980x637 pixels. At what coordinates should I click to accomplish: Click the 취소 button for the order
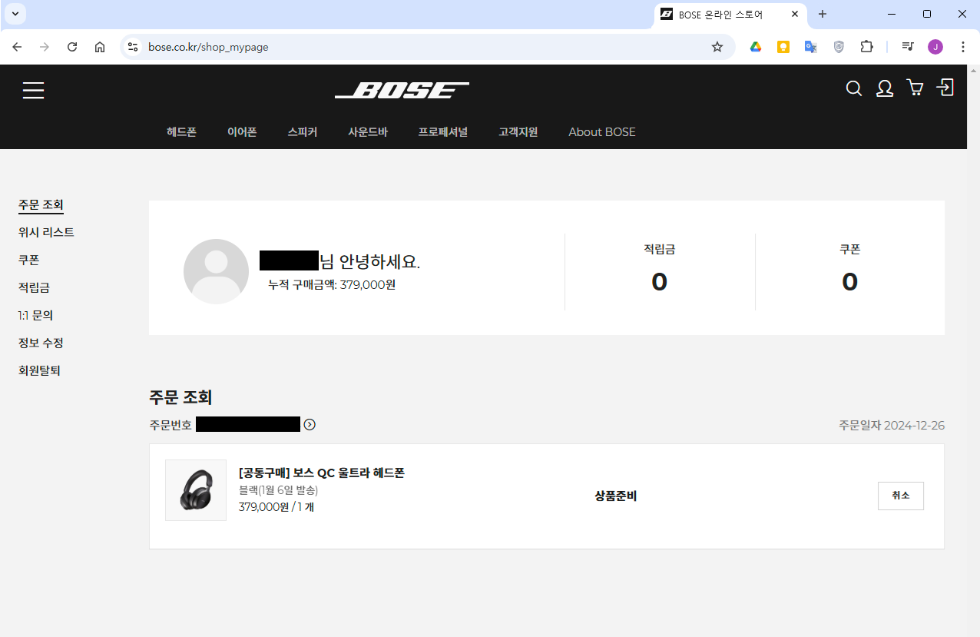[901, 496]
